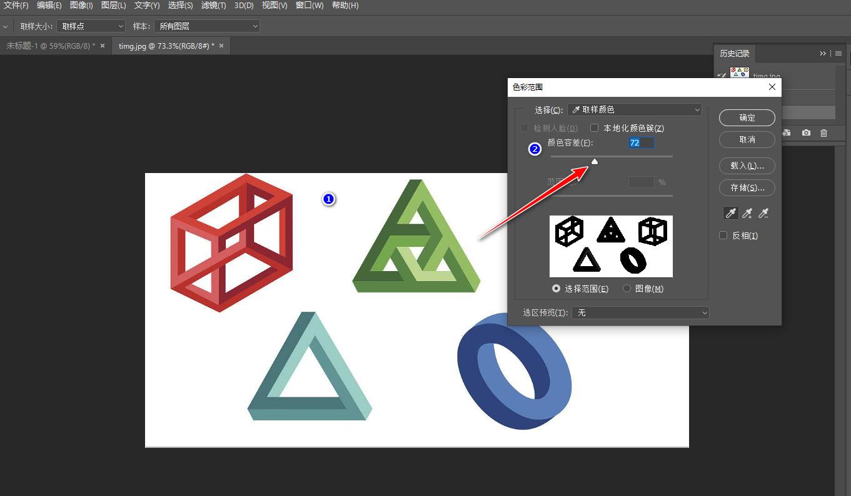This screenshot has height=496, width=851.
Task: Open the 滤镜 menu
Action: click(x=213, y=6)
